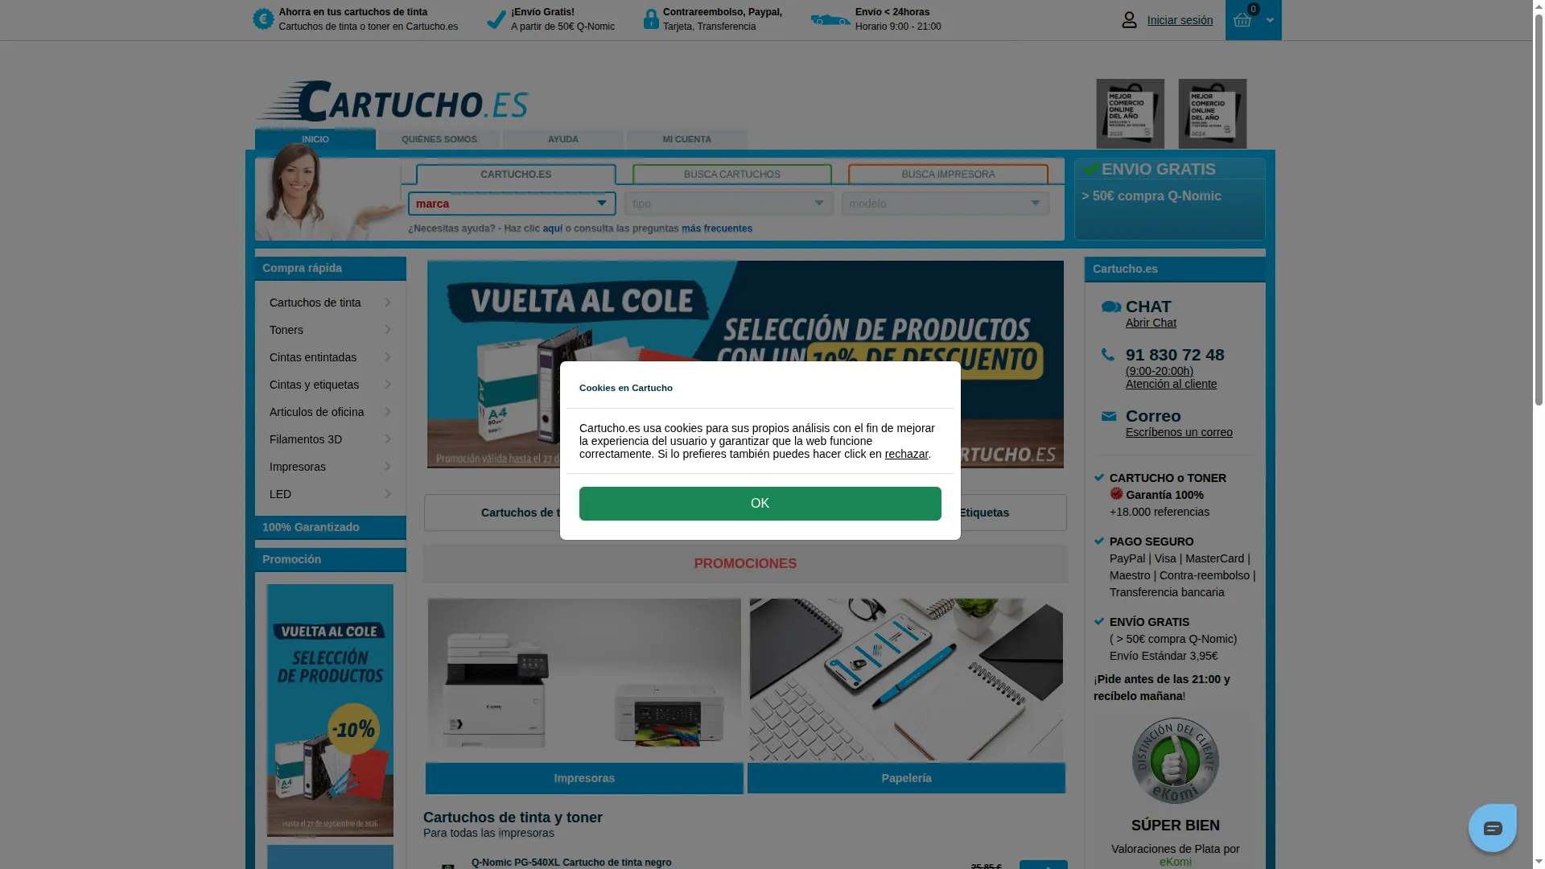The image size is (1545, 869).
Task: Click the más frecuentes questions link
Action: [717, 229]
